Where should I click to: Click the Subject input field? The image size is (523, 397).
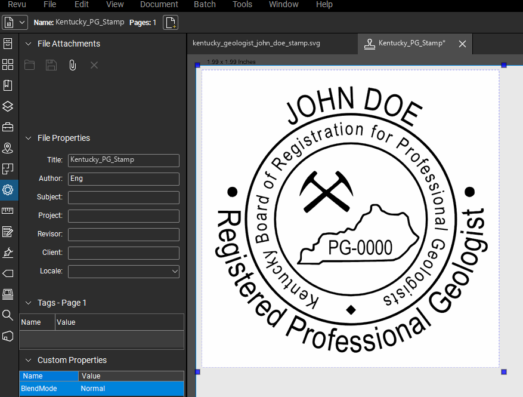click(x=124, y=198)
